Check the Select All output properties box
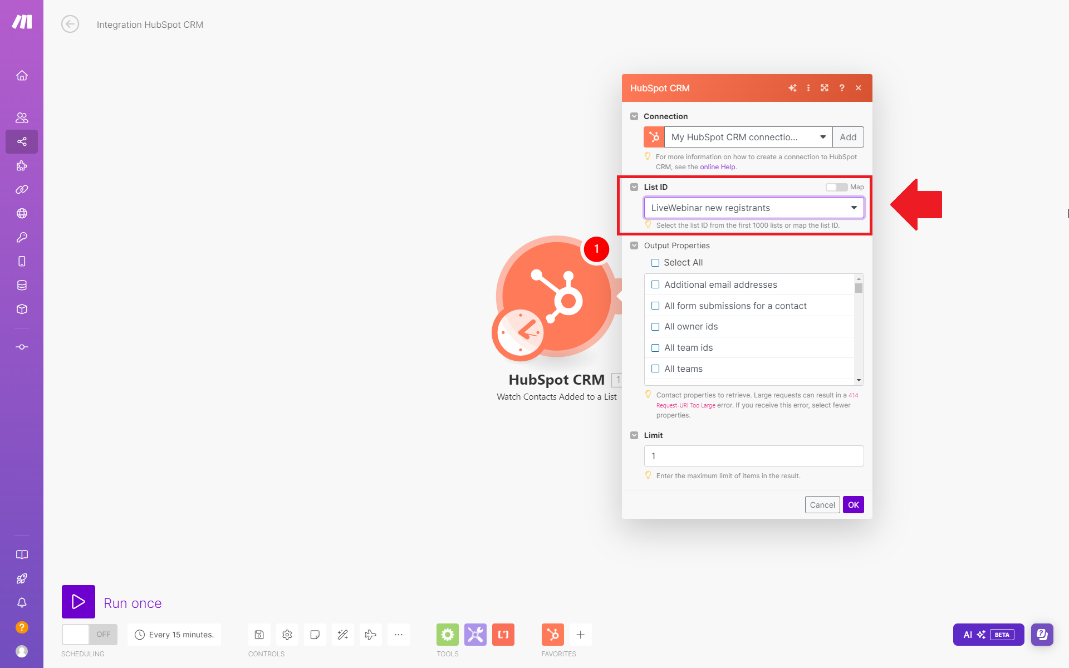Screen dimensions: 1069x668 tap(655, 262)
